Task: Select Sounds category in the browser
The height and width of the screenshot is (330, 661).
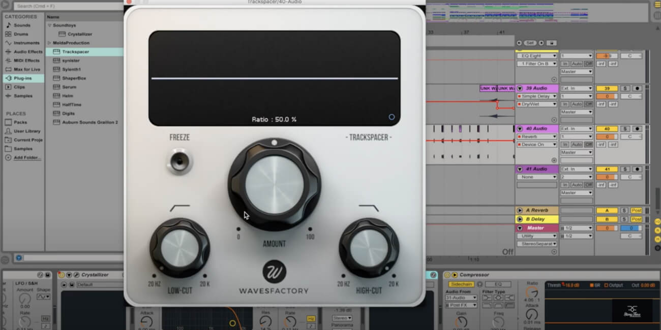Action: (x=22, y=25)
